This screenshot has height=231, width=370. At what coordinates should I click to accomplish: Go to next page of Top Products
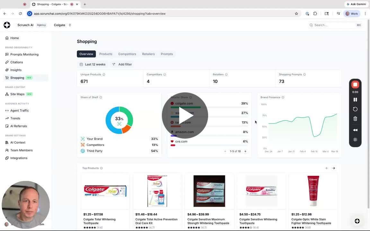click(334, 168)
